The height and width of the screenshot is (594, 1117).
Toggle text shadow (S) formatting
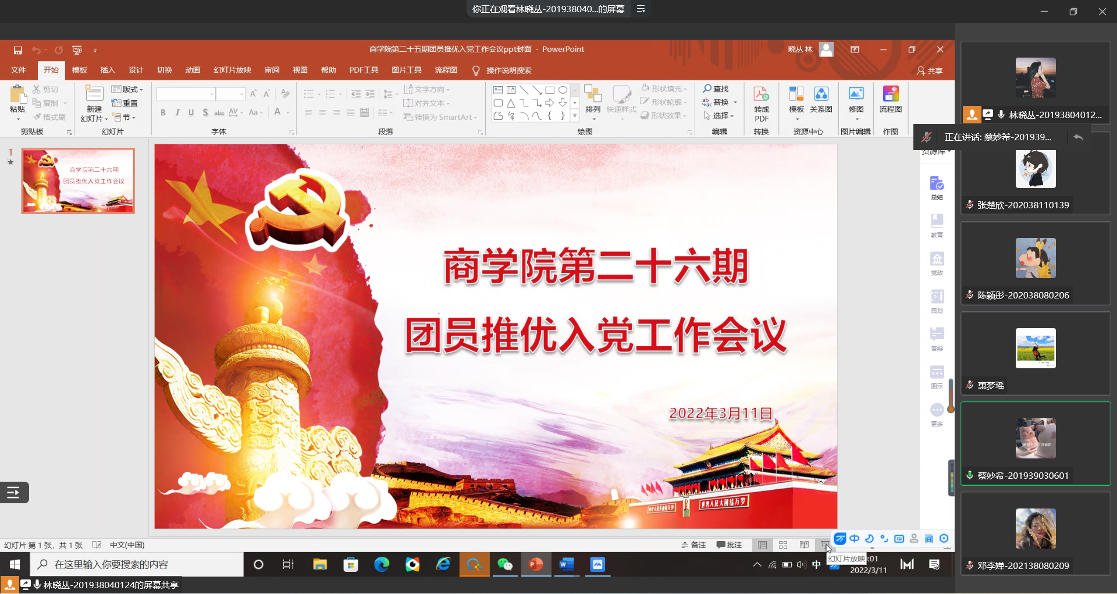click(205, 112)
